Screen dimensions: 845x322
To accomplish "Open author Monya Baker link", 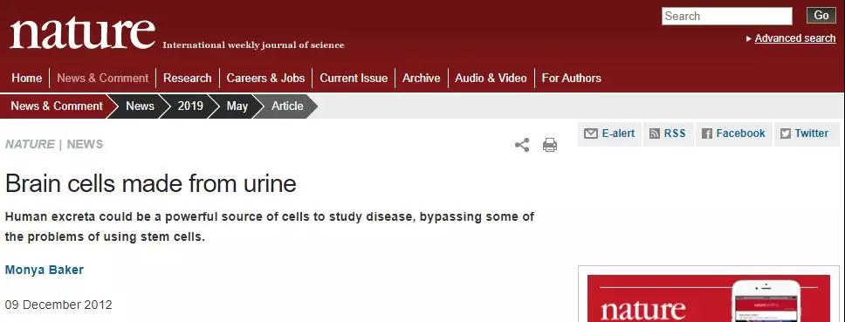I will [x=45, y=270].
